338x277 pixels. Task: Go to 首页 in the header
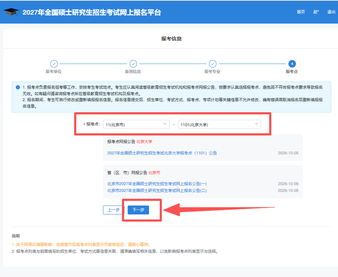click(x=301, y=12)
